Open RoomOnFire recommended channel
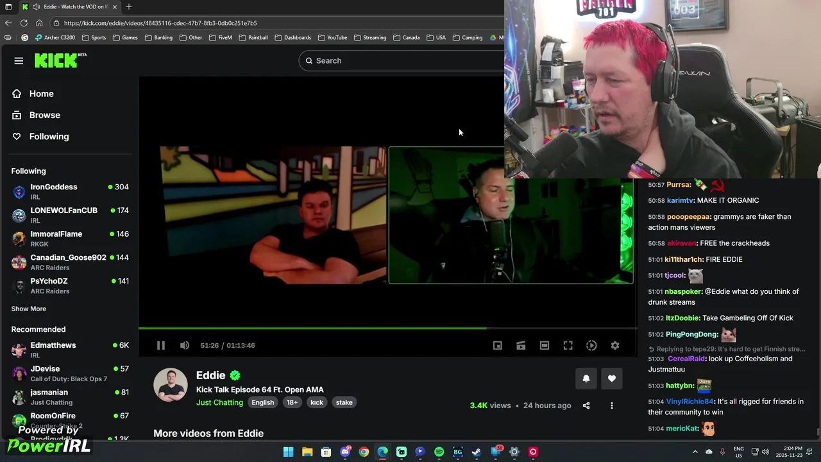Screen dimensions: 821x462 [71, 420]
